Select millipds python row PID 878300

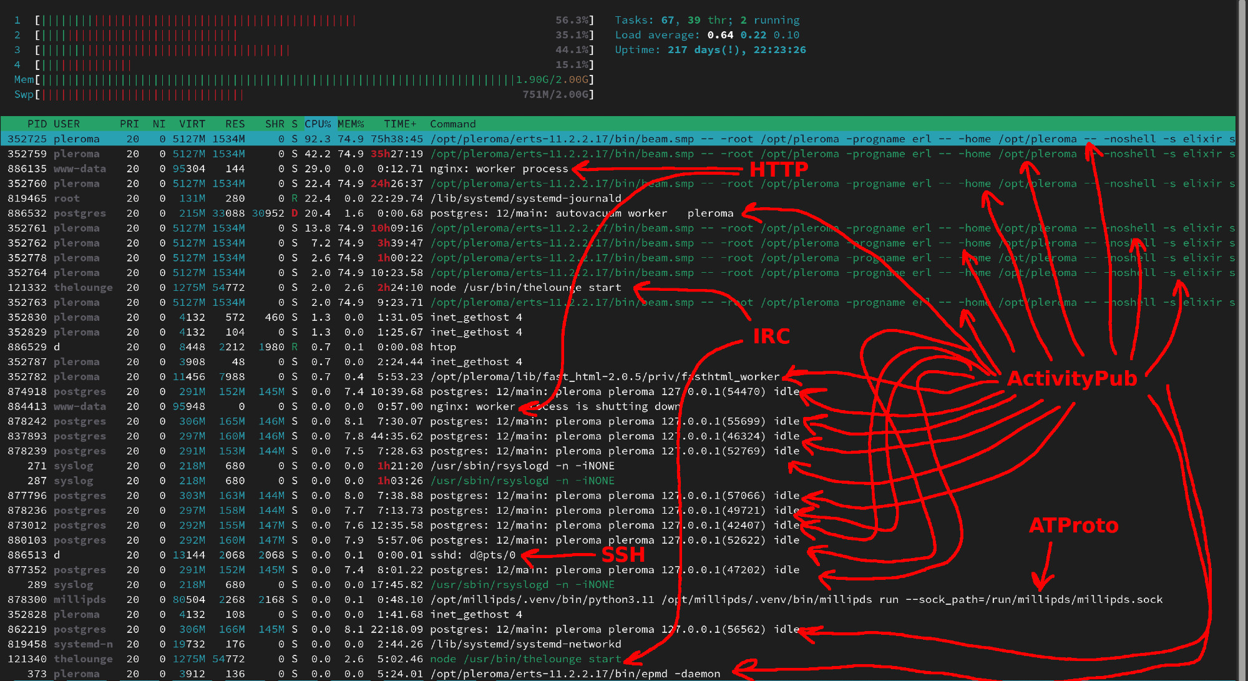click(x=618, y=599)
